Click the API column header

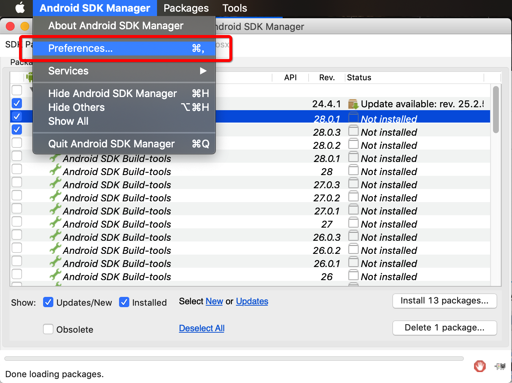[290, 77]
